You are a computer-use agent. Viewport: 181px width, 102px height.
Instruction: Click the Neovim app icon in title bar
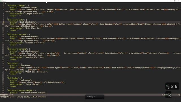(1, 1)
